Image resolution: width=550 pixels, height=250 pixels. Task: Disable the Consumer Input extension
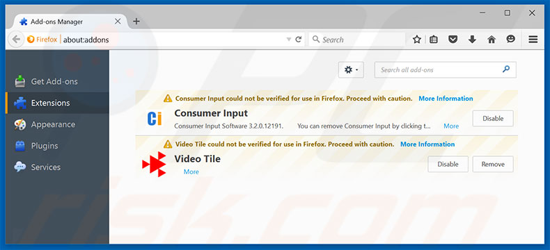(x=493, y=118)
